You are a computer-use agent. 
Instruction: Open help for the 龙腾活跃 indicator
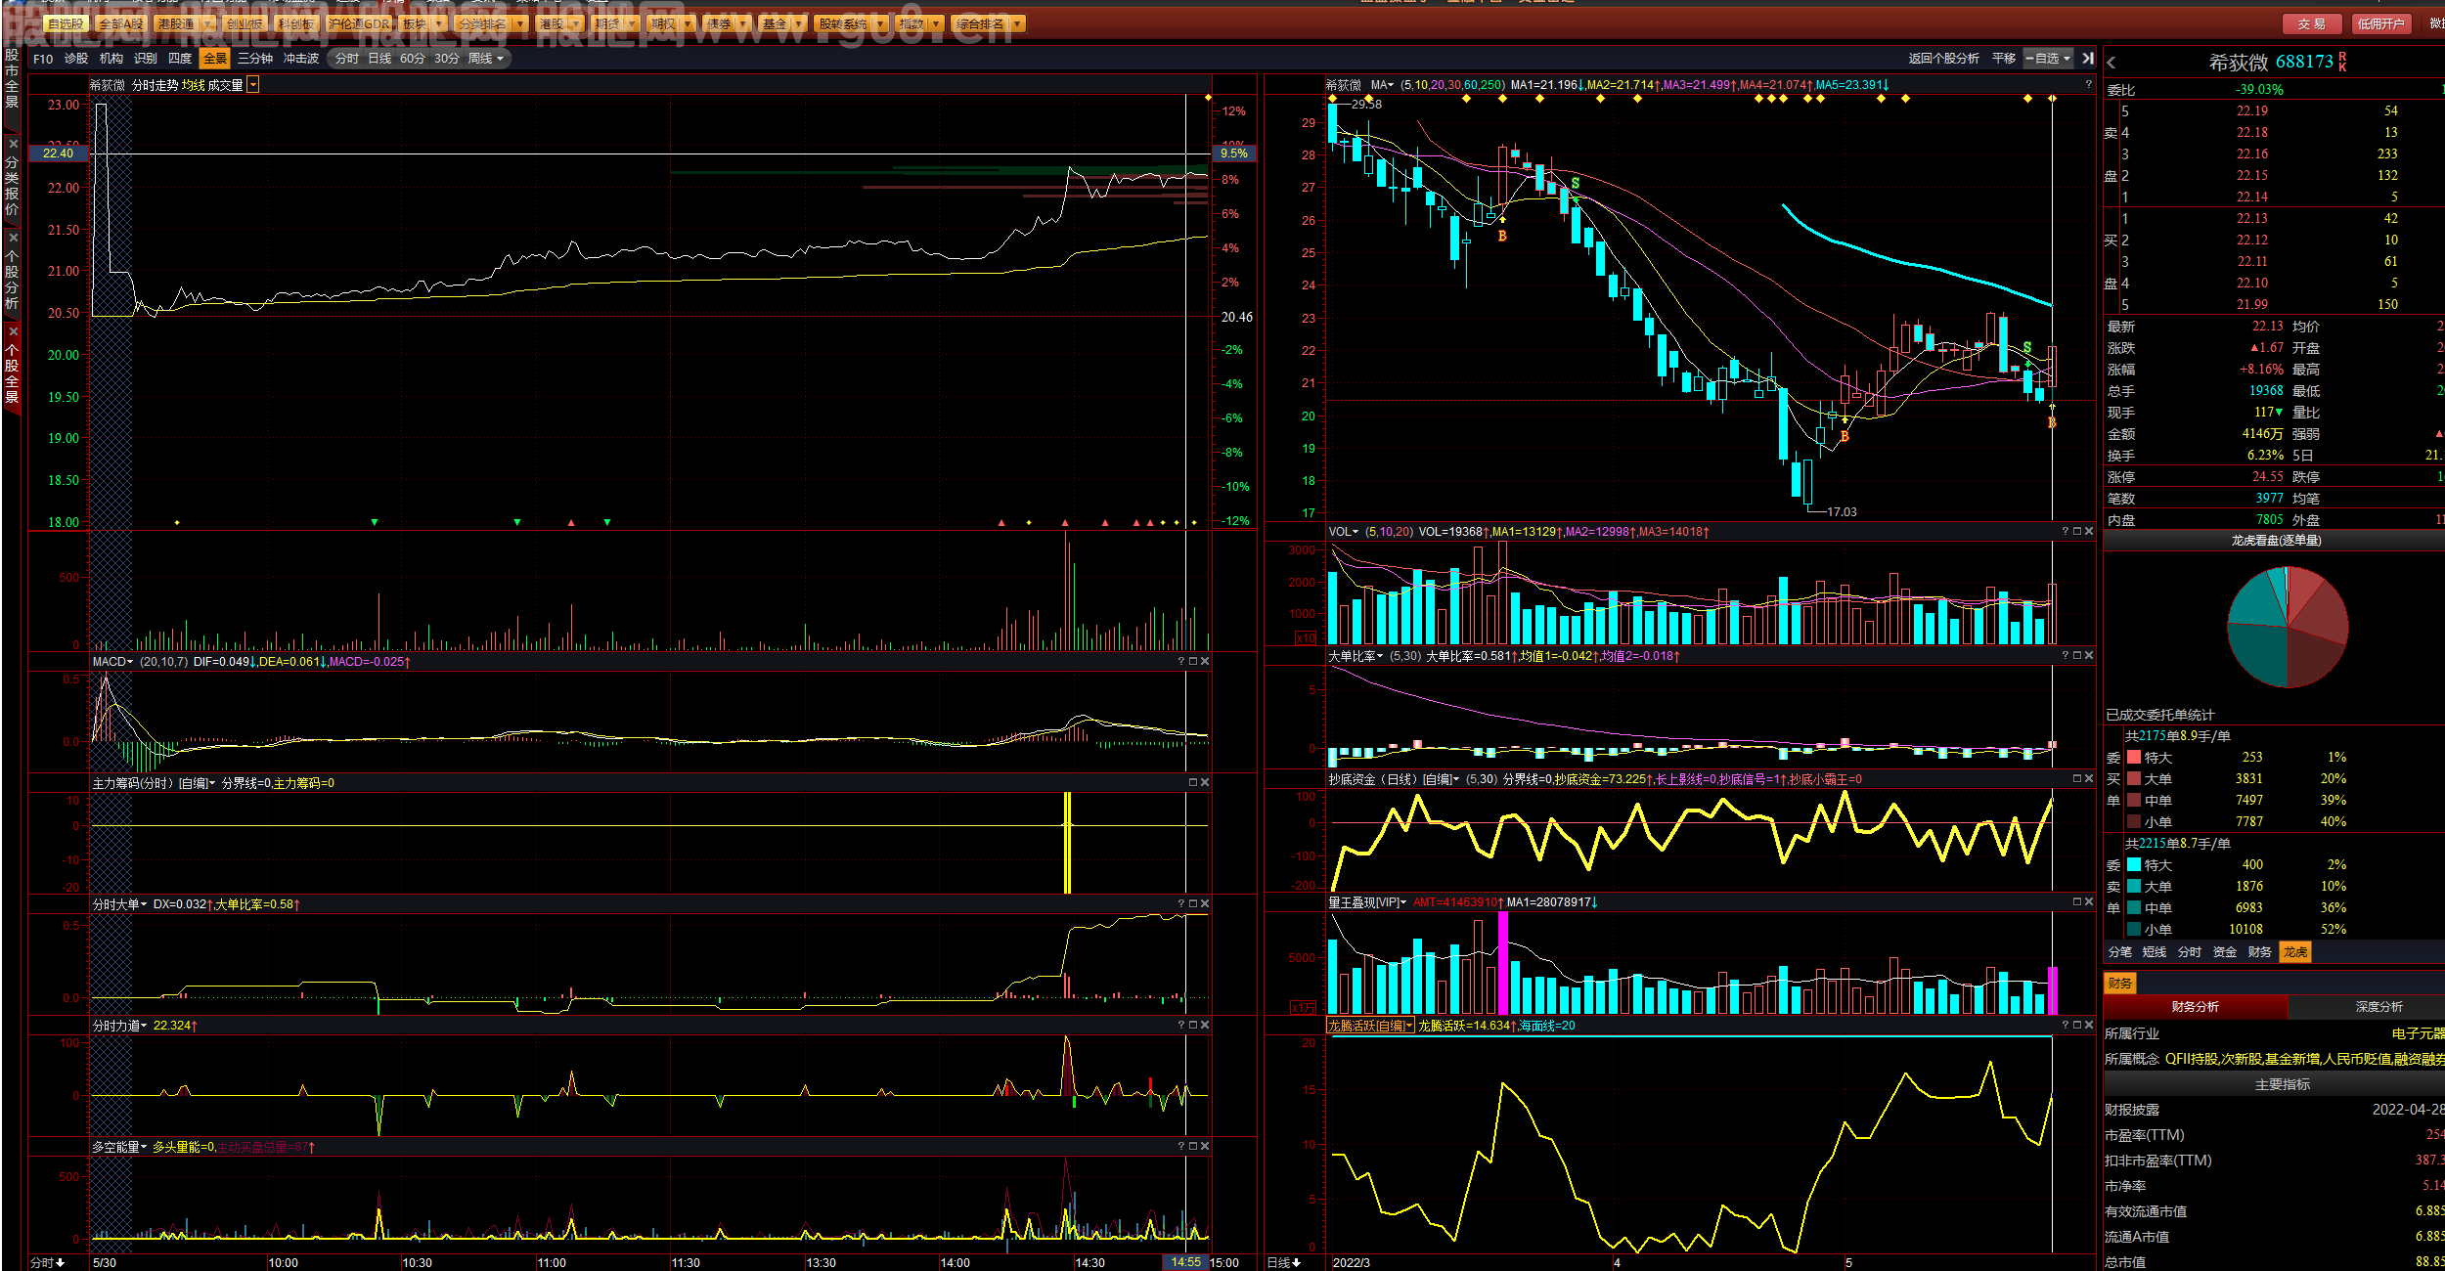(x=2066, y=1026)
